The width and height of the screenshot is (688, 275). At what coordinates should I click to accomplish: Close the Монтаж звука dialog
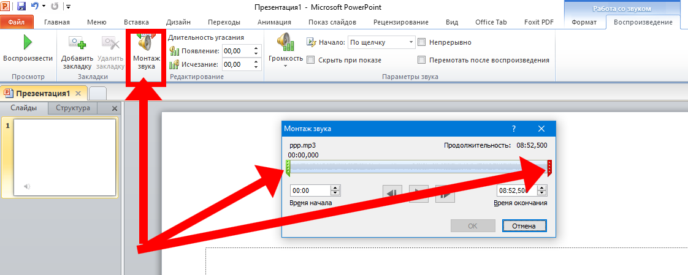point(541,129)
